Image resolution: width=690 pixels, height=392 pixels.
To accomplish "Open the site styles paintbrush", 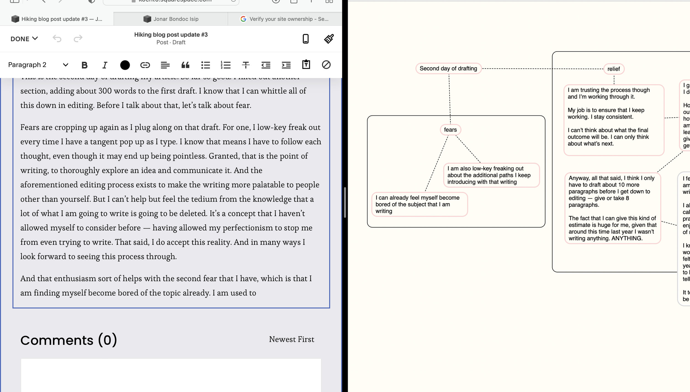I will (329, 39).
